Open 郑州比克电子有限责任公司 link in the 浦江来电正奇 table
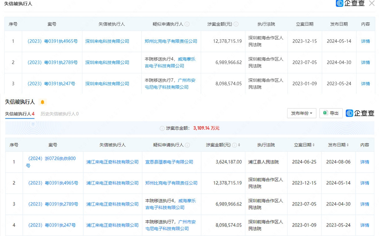Viewport: 379px width, 236px height. pyautogui.click(x=171, y=183)
